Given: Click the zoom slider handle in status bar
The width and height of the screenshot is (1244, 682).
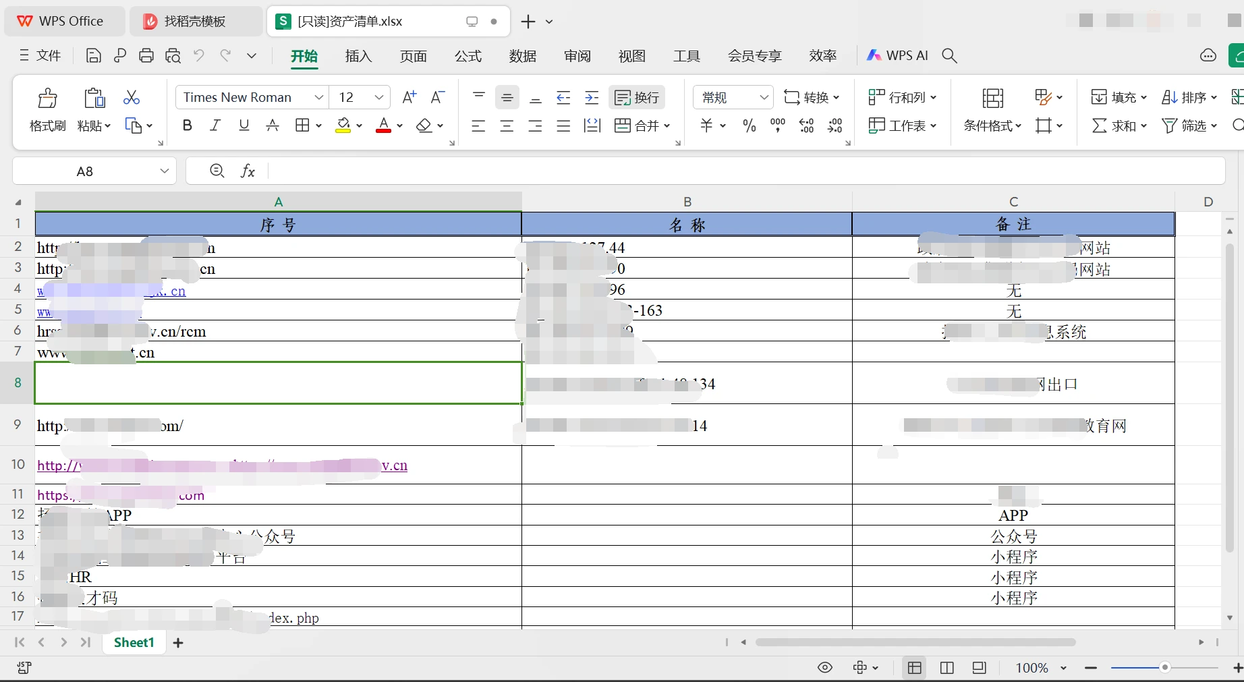Looking at the screenshot, I should pyautogui.click(x=1164, y=667).
